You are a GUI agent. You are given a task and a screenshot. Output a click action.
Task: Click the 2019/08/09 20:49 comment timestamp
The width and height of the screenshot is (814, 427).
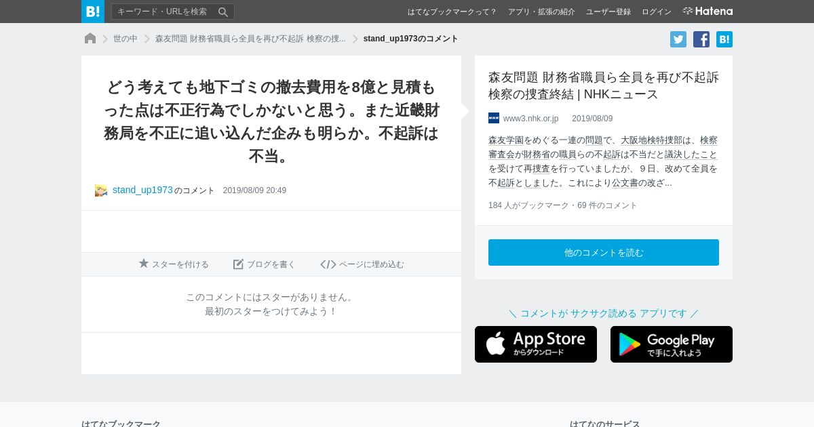click(x=254, y=190)
